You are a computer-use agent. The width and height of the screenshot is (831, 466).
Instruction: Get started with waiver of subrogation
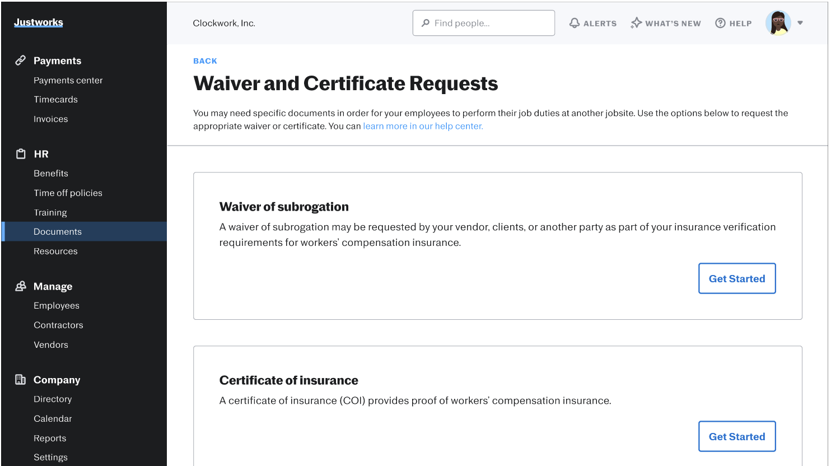tap(737, 278)
